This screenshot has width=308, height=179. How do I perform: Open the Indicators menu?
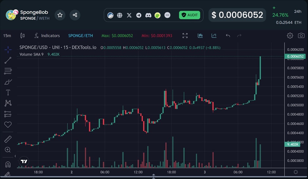click(x=47, y=36)
